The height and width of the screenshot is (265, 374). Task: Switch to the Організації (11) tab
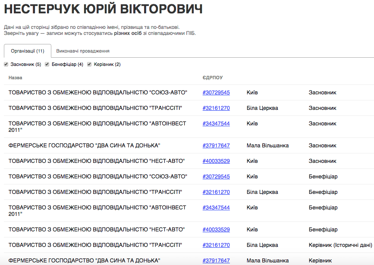pos(28,51)
